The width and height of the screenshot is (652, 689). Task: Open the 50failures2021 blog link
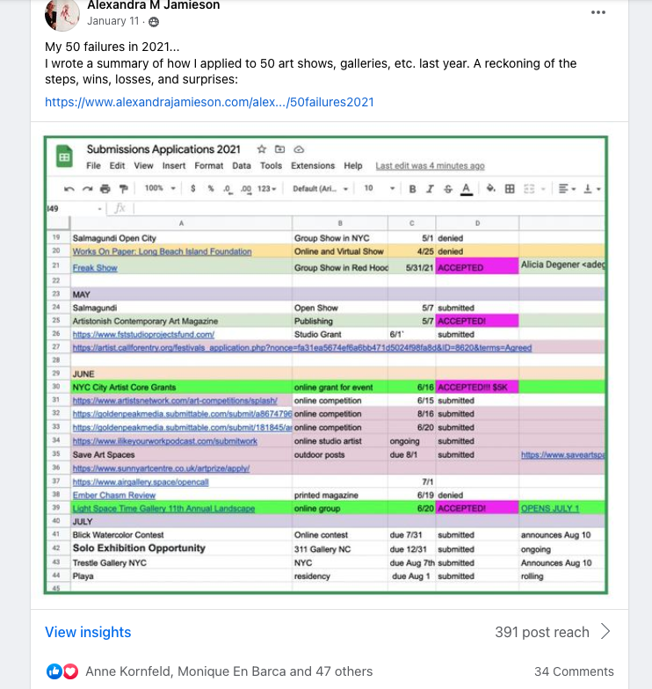[209, 102]
